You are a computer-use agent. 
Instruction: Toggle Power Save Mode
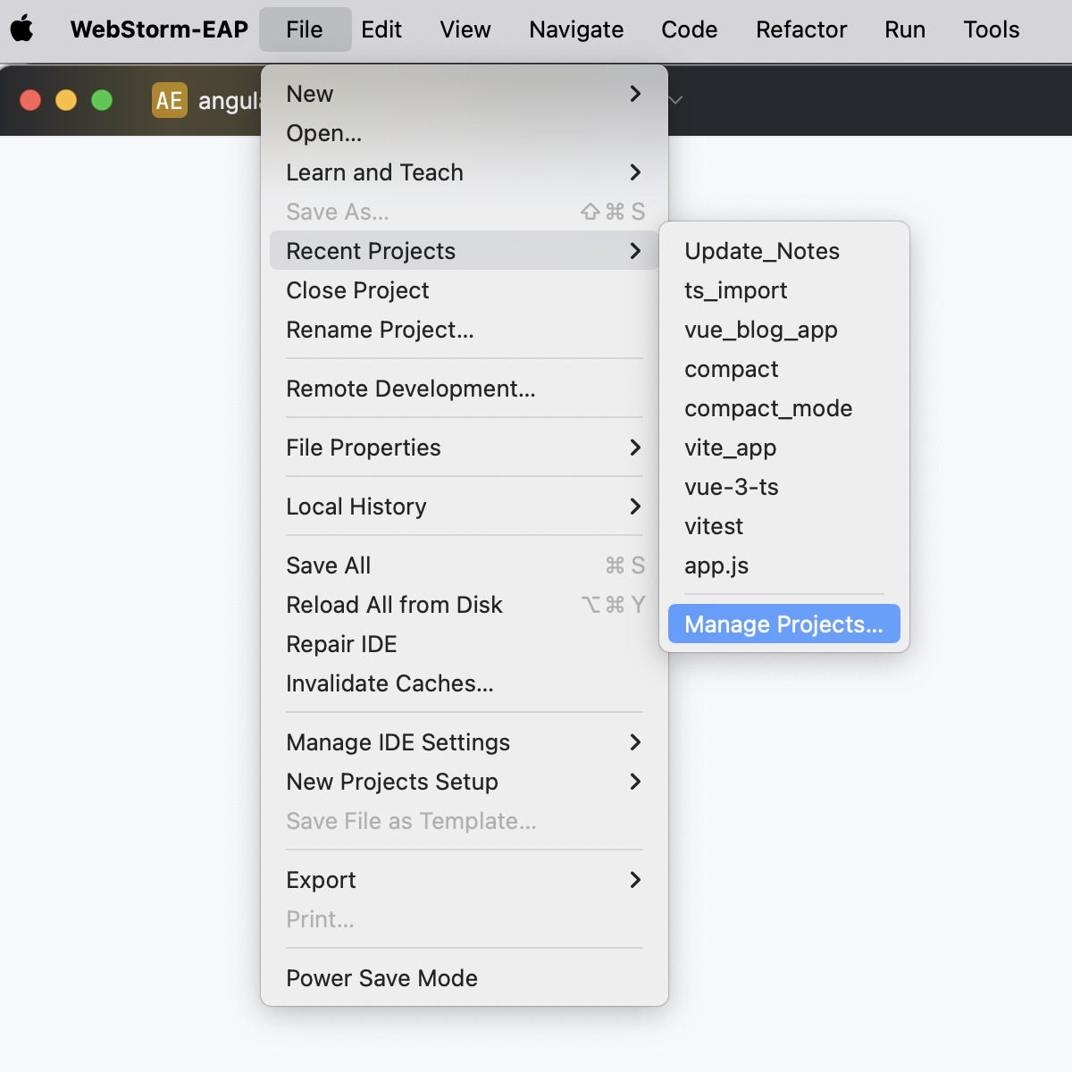tap(381, 978)
